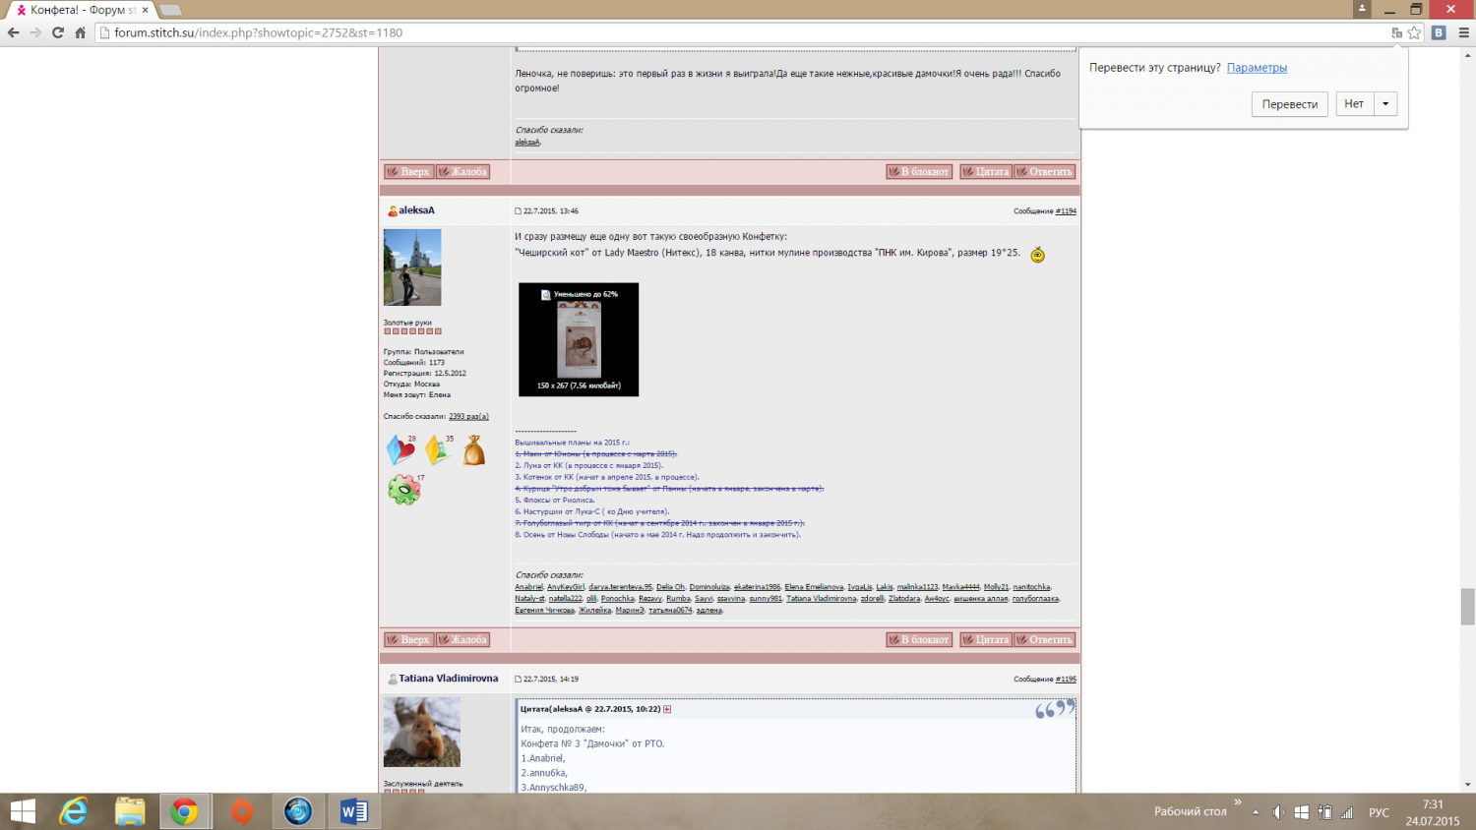Expand the quote from aleksaA via red icon
The image size is (1476, 830).
[667, 709]
